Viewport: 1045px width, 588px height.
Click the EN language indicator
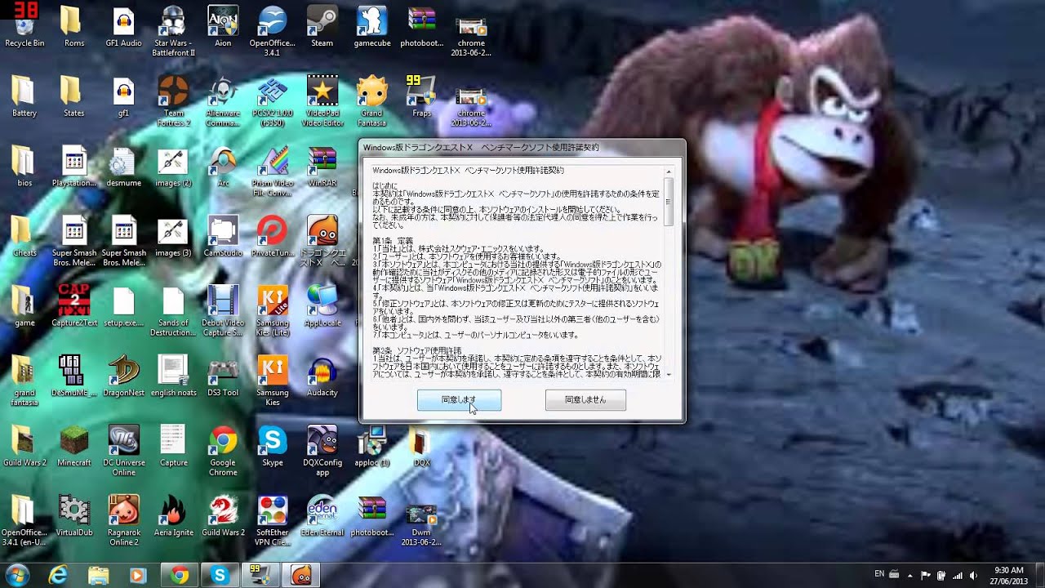(x=879, y=574)
